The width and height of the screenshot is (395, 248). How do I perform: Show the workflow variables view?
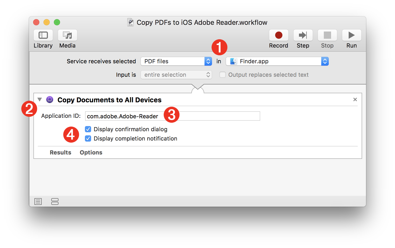click(55, 202)
